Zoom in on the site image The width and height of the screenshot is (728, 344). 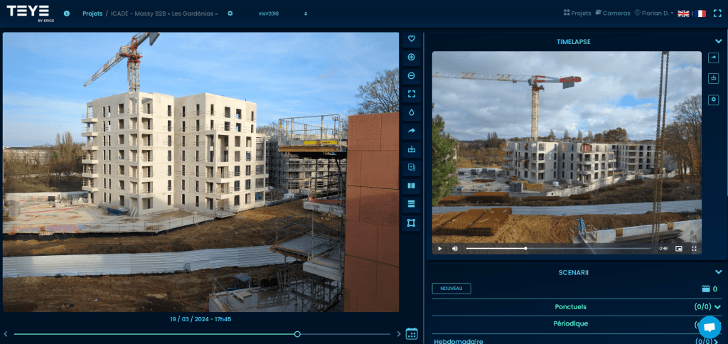tap(411, 58)
